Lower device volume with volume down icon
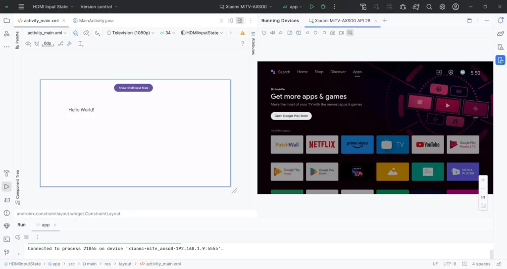Screen dimensions: 507x269 pyautogui.click(x=281, y=33)
